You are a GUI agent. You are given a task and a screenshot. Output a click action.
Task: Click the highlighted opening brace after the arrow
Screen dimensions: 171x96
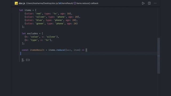coord(86,50)
